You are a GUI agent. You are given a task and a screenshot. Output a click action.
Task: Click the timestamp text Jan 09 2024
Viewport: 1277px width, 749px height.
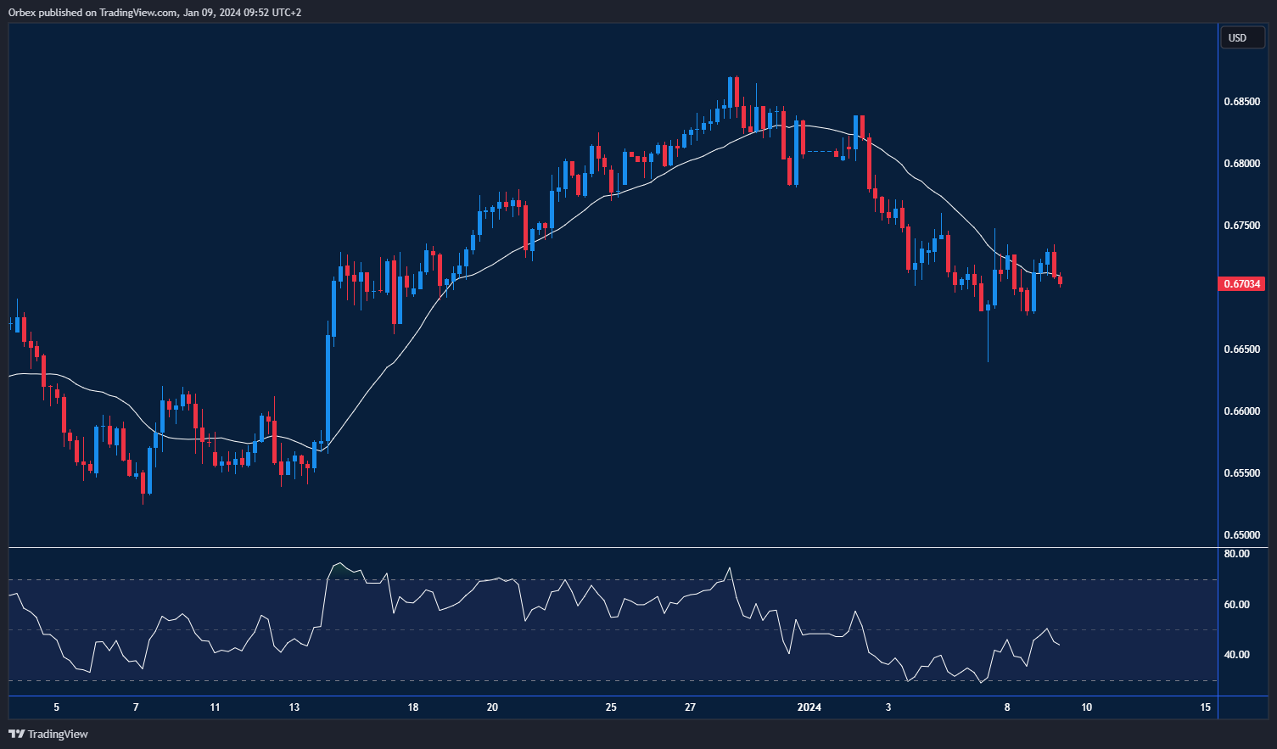tap(210, 12)
